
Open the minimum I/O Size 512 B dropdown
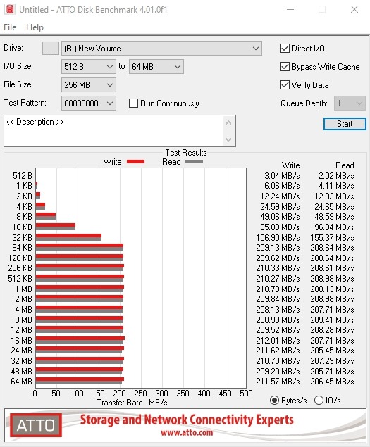pos(89,67)
